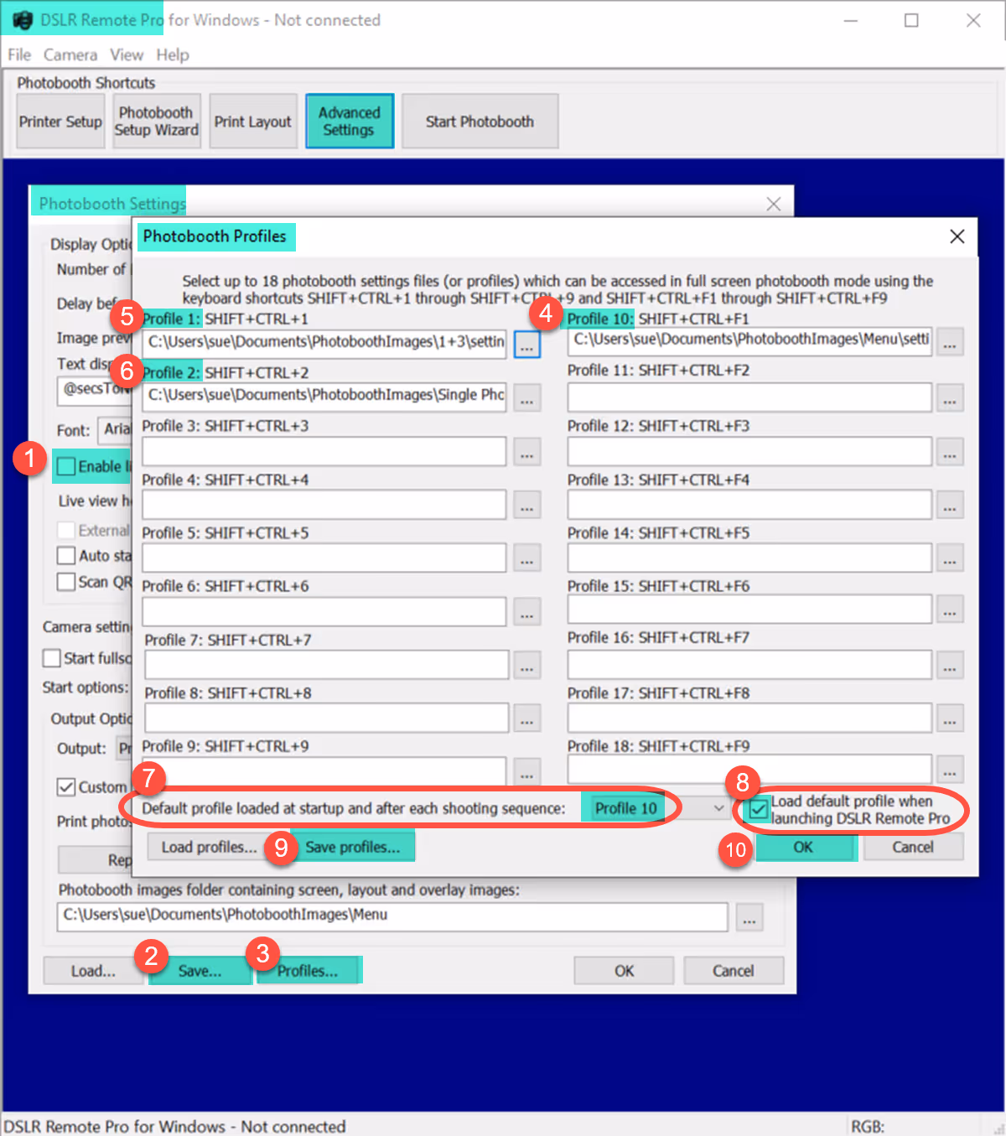The width and height of the screenshot is (1006, 1136).
Task: Click the Profile 10 path field
Action: click(749, 340)
